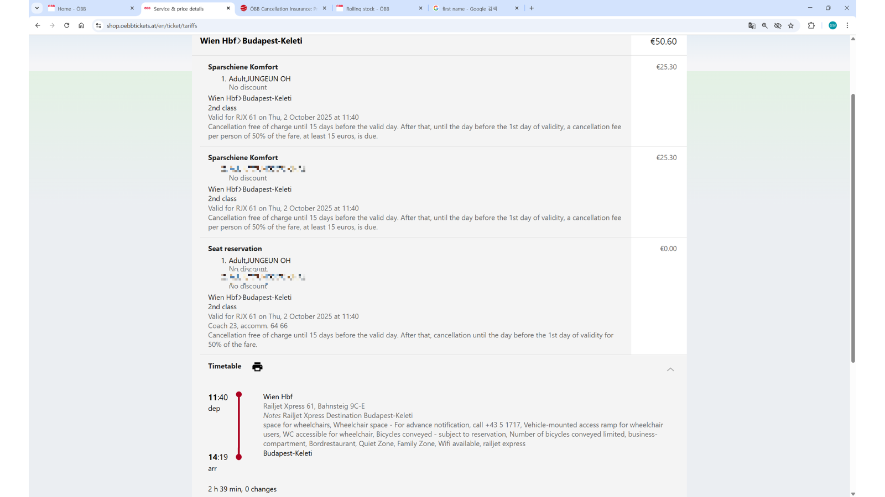885x497 pixels.
Task: Close the ÖBB Cancellation Insurance tab
Action: coord(325,8)
